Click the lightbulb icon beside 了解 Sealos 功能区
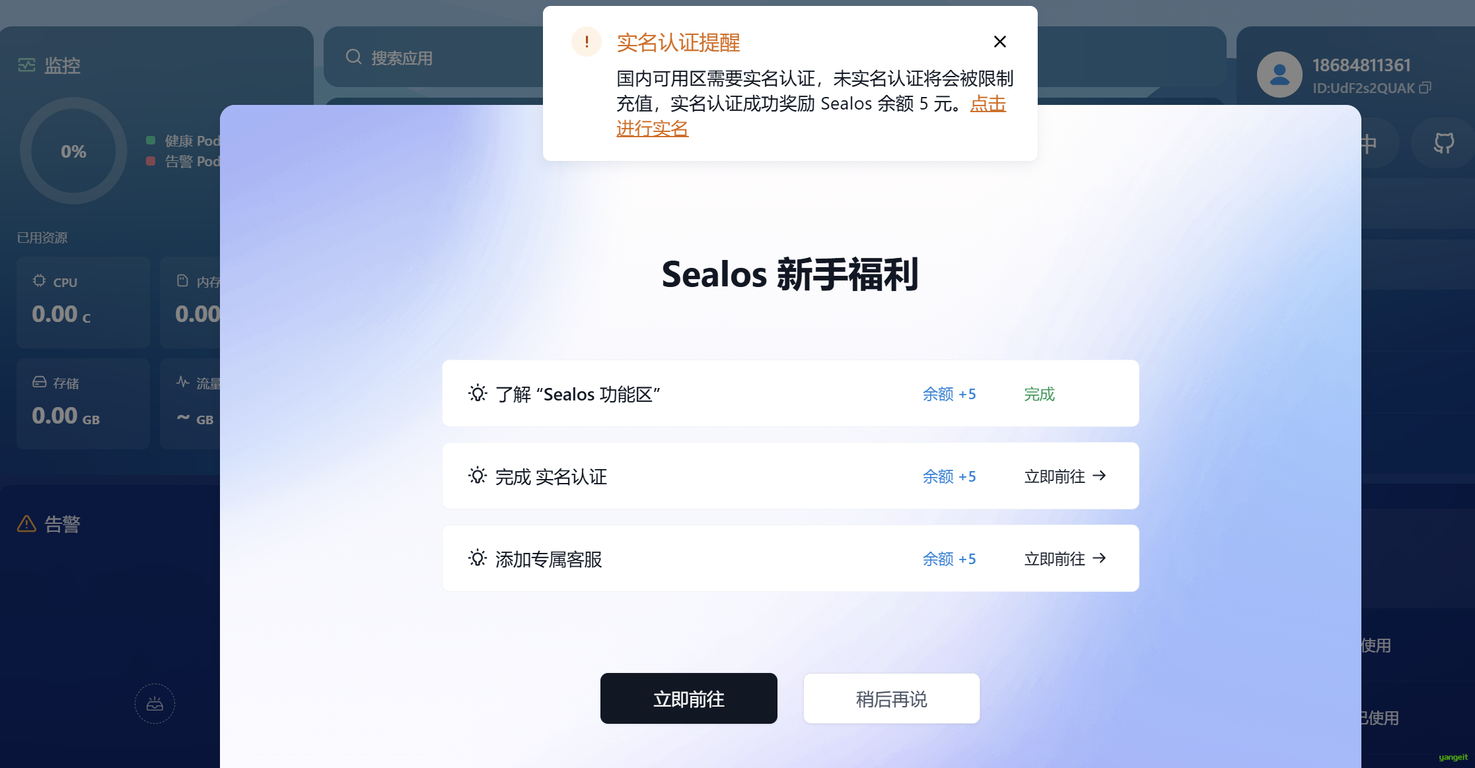This screenshot has width=1475, height=768. point(477,393)
